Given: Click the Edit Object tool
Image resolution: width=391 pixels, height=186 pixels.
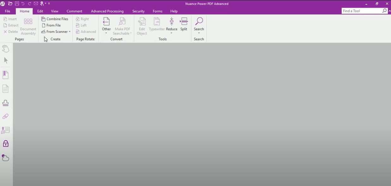Looking at the screenshot, I should (x=142, y=26).
